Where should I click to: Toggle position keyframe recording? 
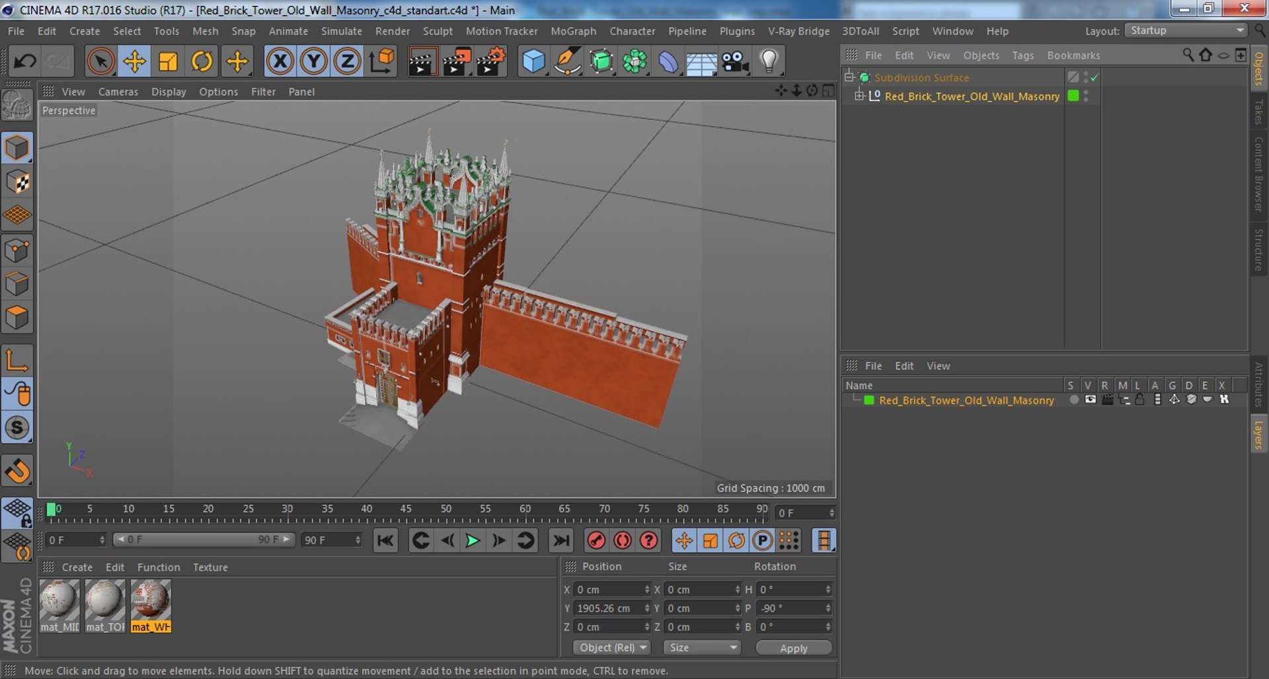coord(684,541)
